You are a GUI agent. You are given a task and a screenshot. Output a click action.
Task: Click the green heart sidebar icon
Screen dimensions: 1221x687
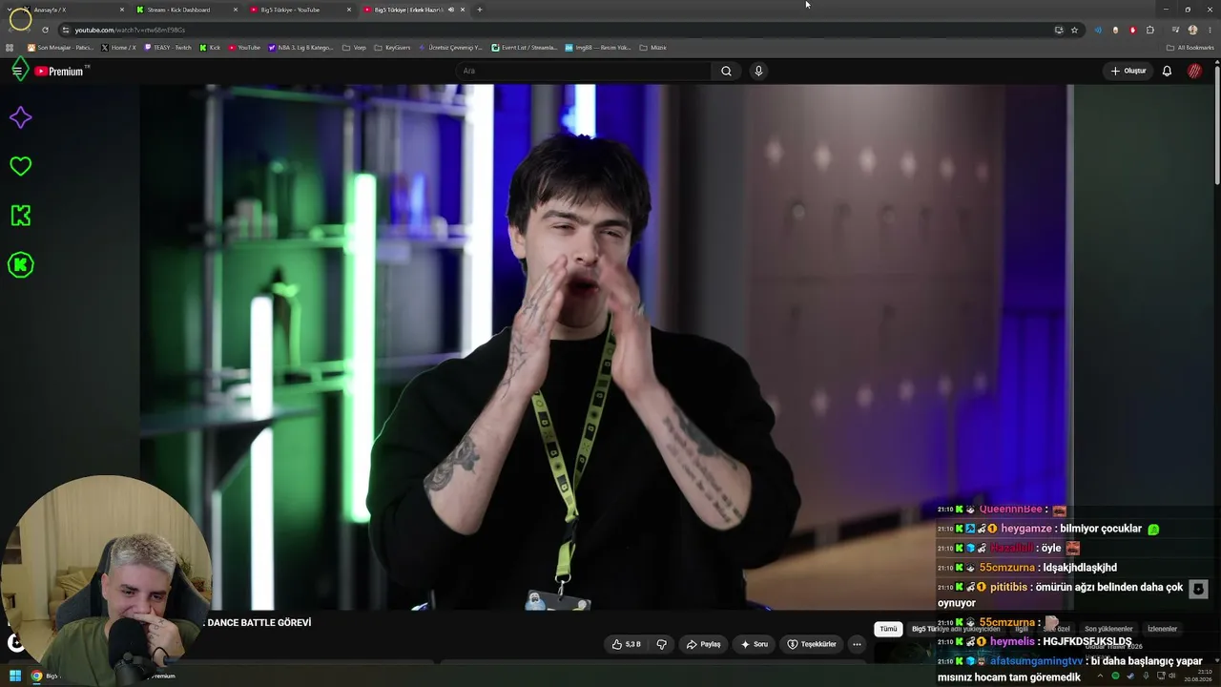click(x=20, y=166)
